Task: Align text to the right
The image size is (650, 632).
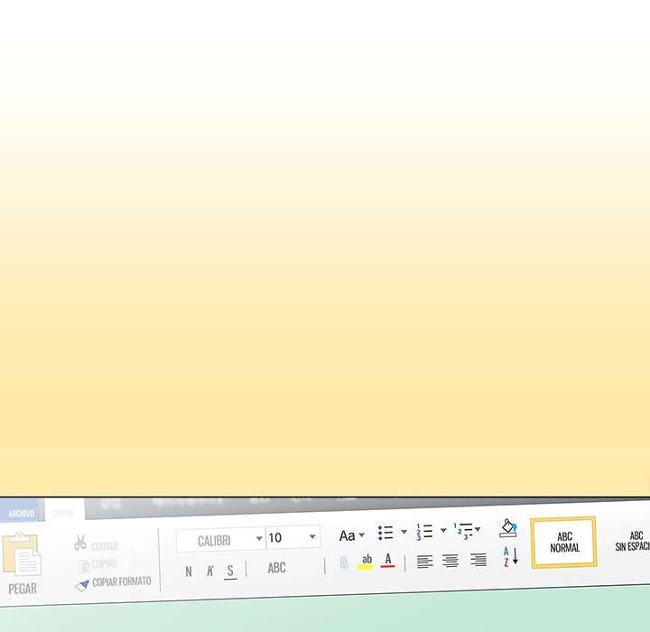Action: click(478, 561)
